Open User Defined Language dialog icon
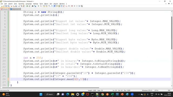Screen dimensions: 173x97 coord(57,6)
